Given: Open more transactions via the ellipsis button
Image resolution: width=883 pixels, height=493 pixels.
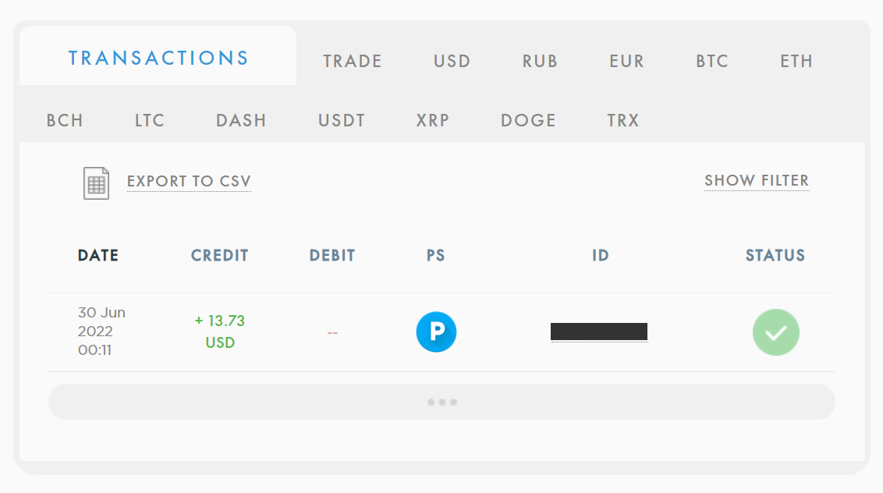Looking at the screenshot, I should 441,401.
